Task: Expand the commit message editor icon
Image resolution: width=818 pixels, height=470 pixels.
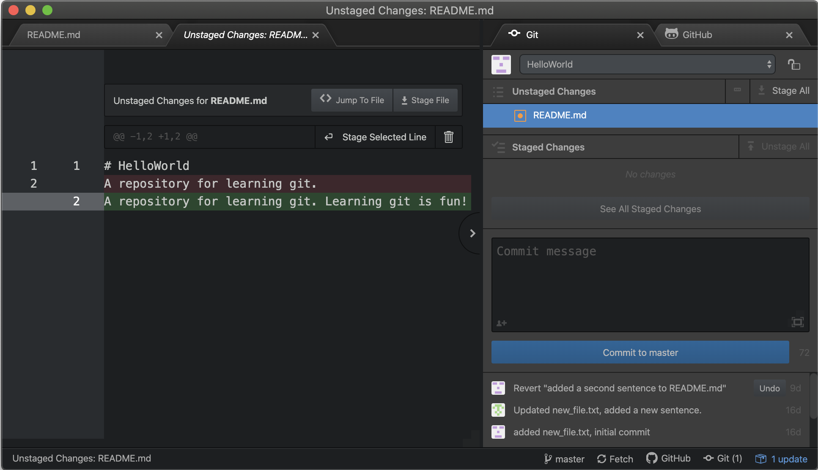Action: click(797, 322)
